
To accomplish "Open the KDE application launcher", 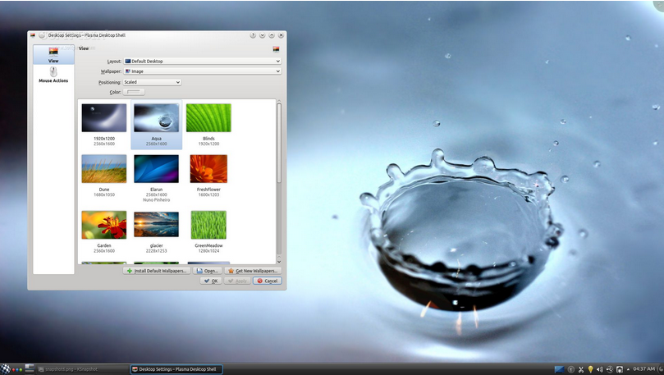I will pos(5,369).
